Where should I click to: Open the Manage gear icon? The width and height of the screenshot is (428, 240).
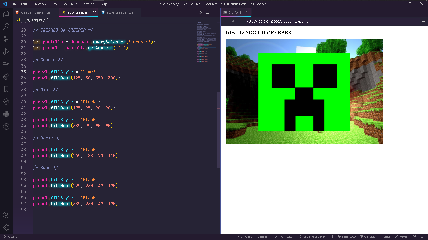pos(6,227)
